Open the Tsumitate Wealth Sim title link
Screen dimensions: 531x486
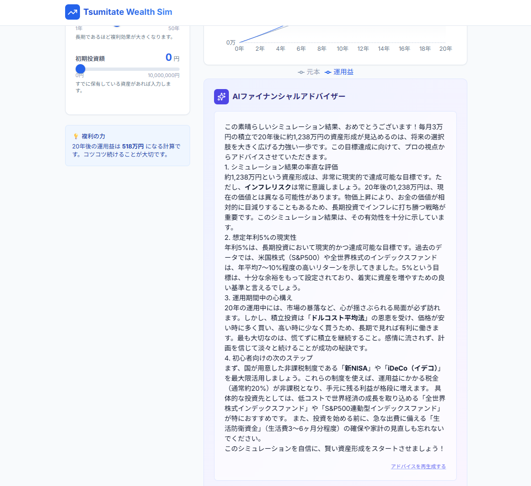coord(127,12)
